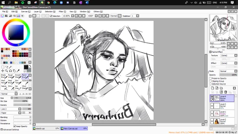Open Windows Start menu

coord(3,2)
